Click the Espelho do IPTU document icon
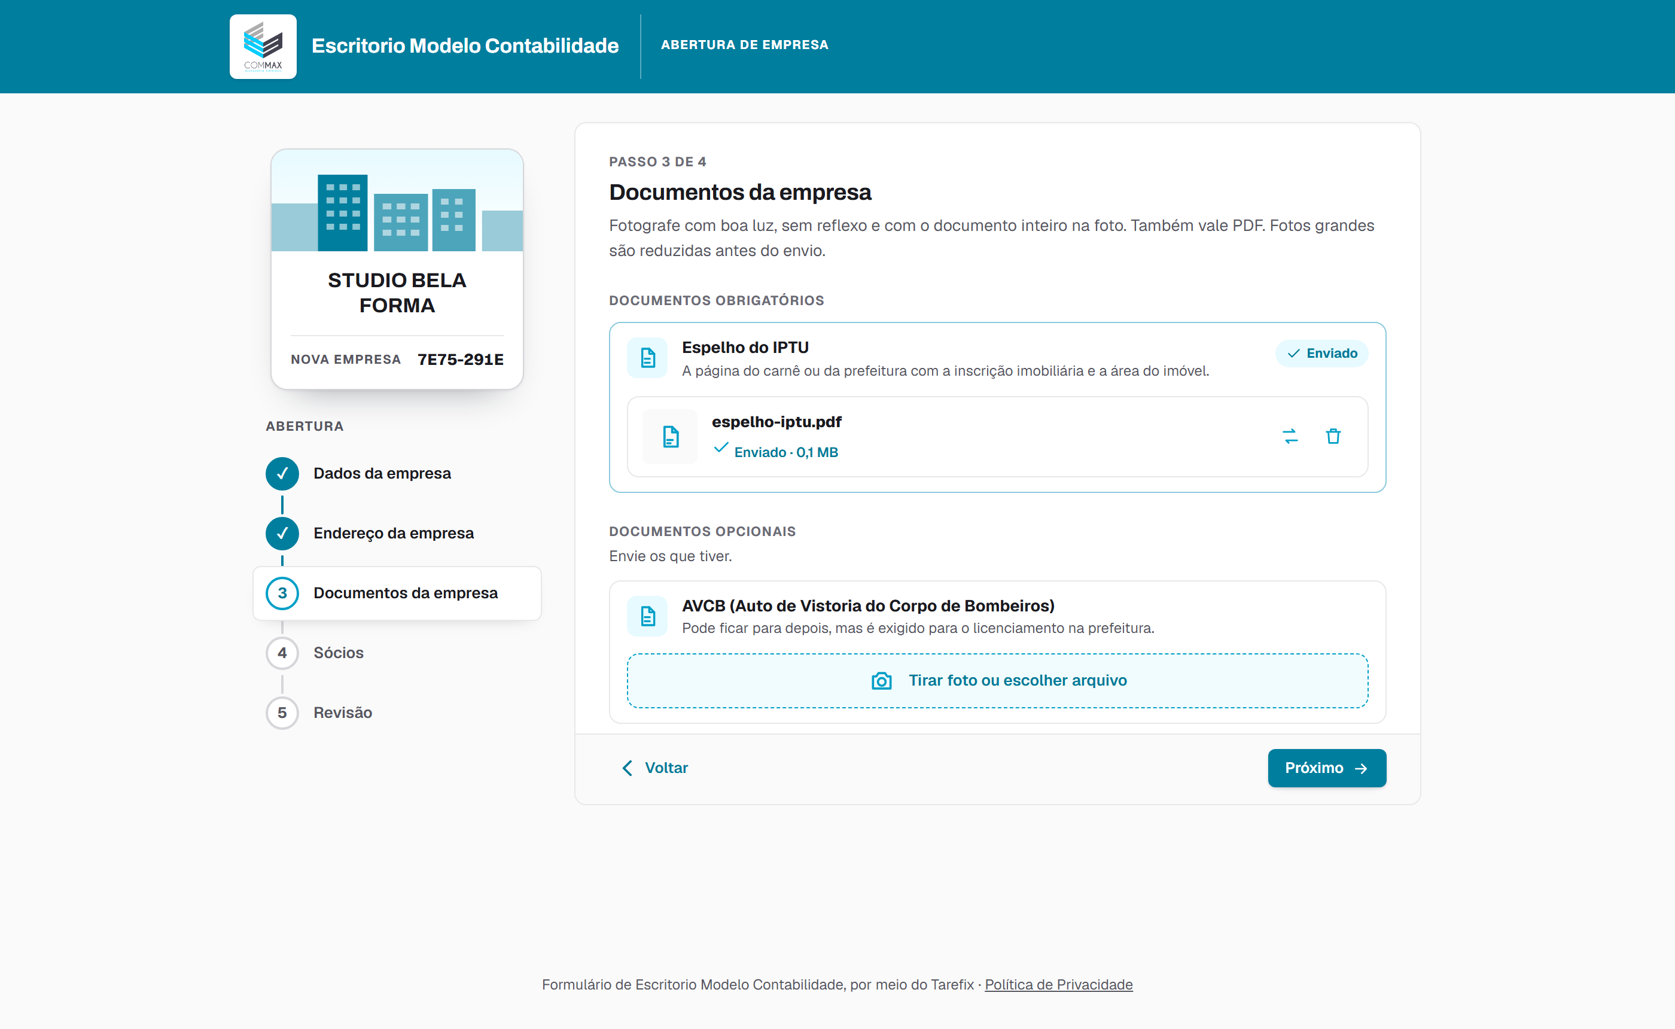 click(x=648, y=357)
